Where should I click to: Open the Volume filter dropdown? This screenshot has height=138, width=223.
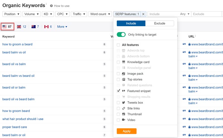pos(31,14)
